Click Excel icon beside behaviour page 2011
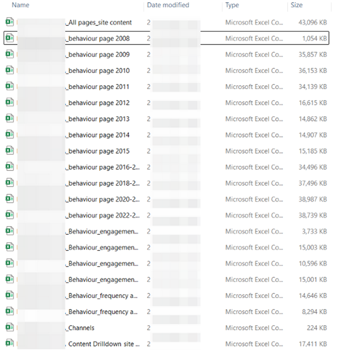The width and height of the screenshot is (343, 357). click(10, 86)
